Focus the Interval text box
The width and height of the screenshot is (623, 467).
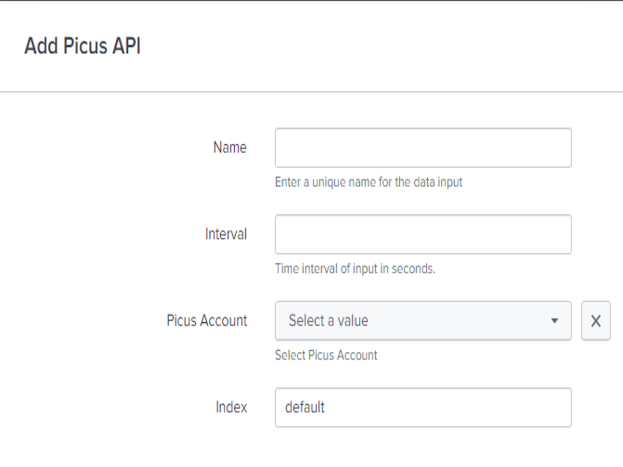(x=423, y=235)
